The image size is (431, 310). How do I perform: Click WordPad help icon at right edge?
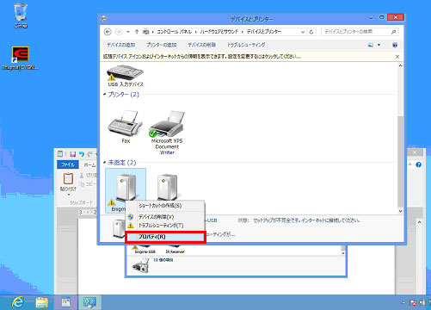(418, 164)
